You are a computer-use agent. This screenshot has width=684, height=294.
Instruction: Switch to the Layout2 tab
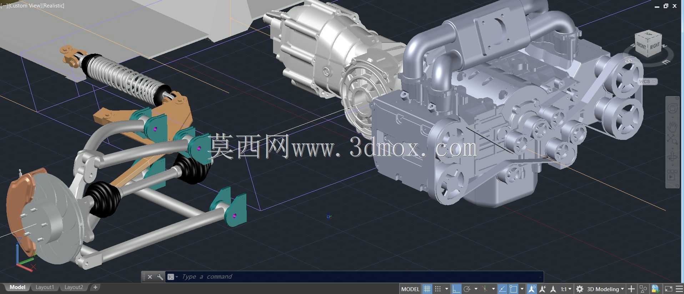point(74,287)
